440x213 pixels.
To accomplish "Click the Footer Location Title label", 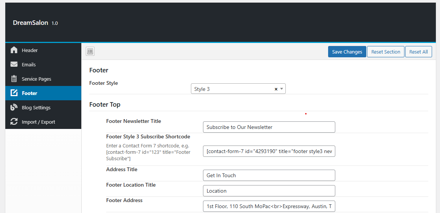I will pos(131,185).
